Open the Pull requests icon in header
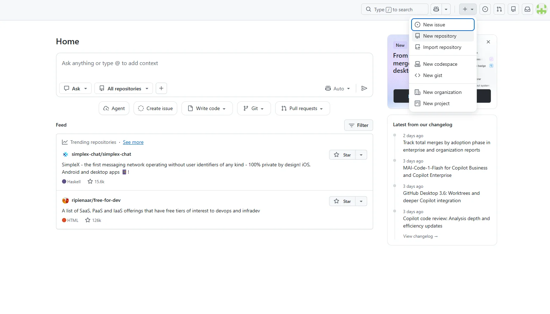 tap(499, 9)
